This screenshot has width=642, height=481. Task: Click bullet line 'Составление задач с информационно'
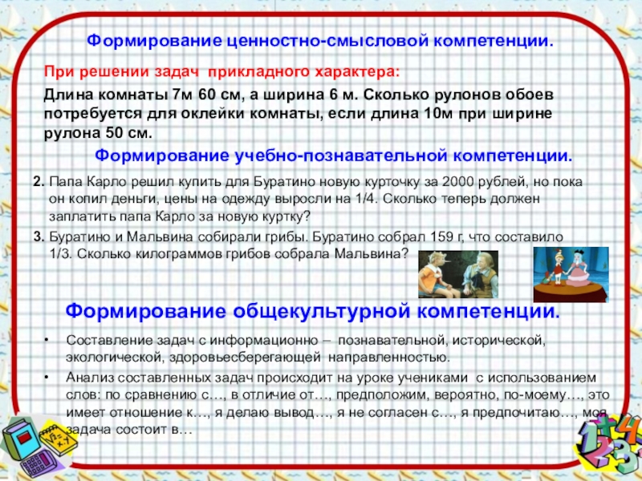coord(306,341)
